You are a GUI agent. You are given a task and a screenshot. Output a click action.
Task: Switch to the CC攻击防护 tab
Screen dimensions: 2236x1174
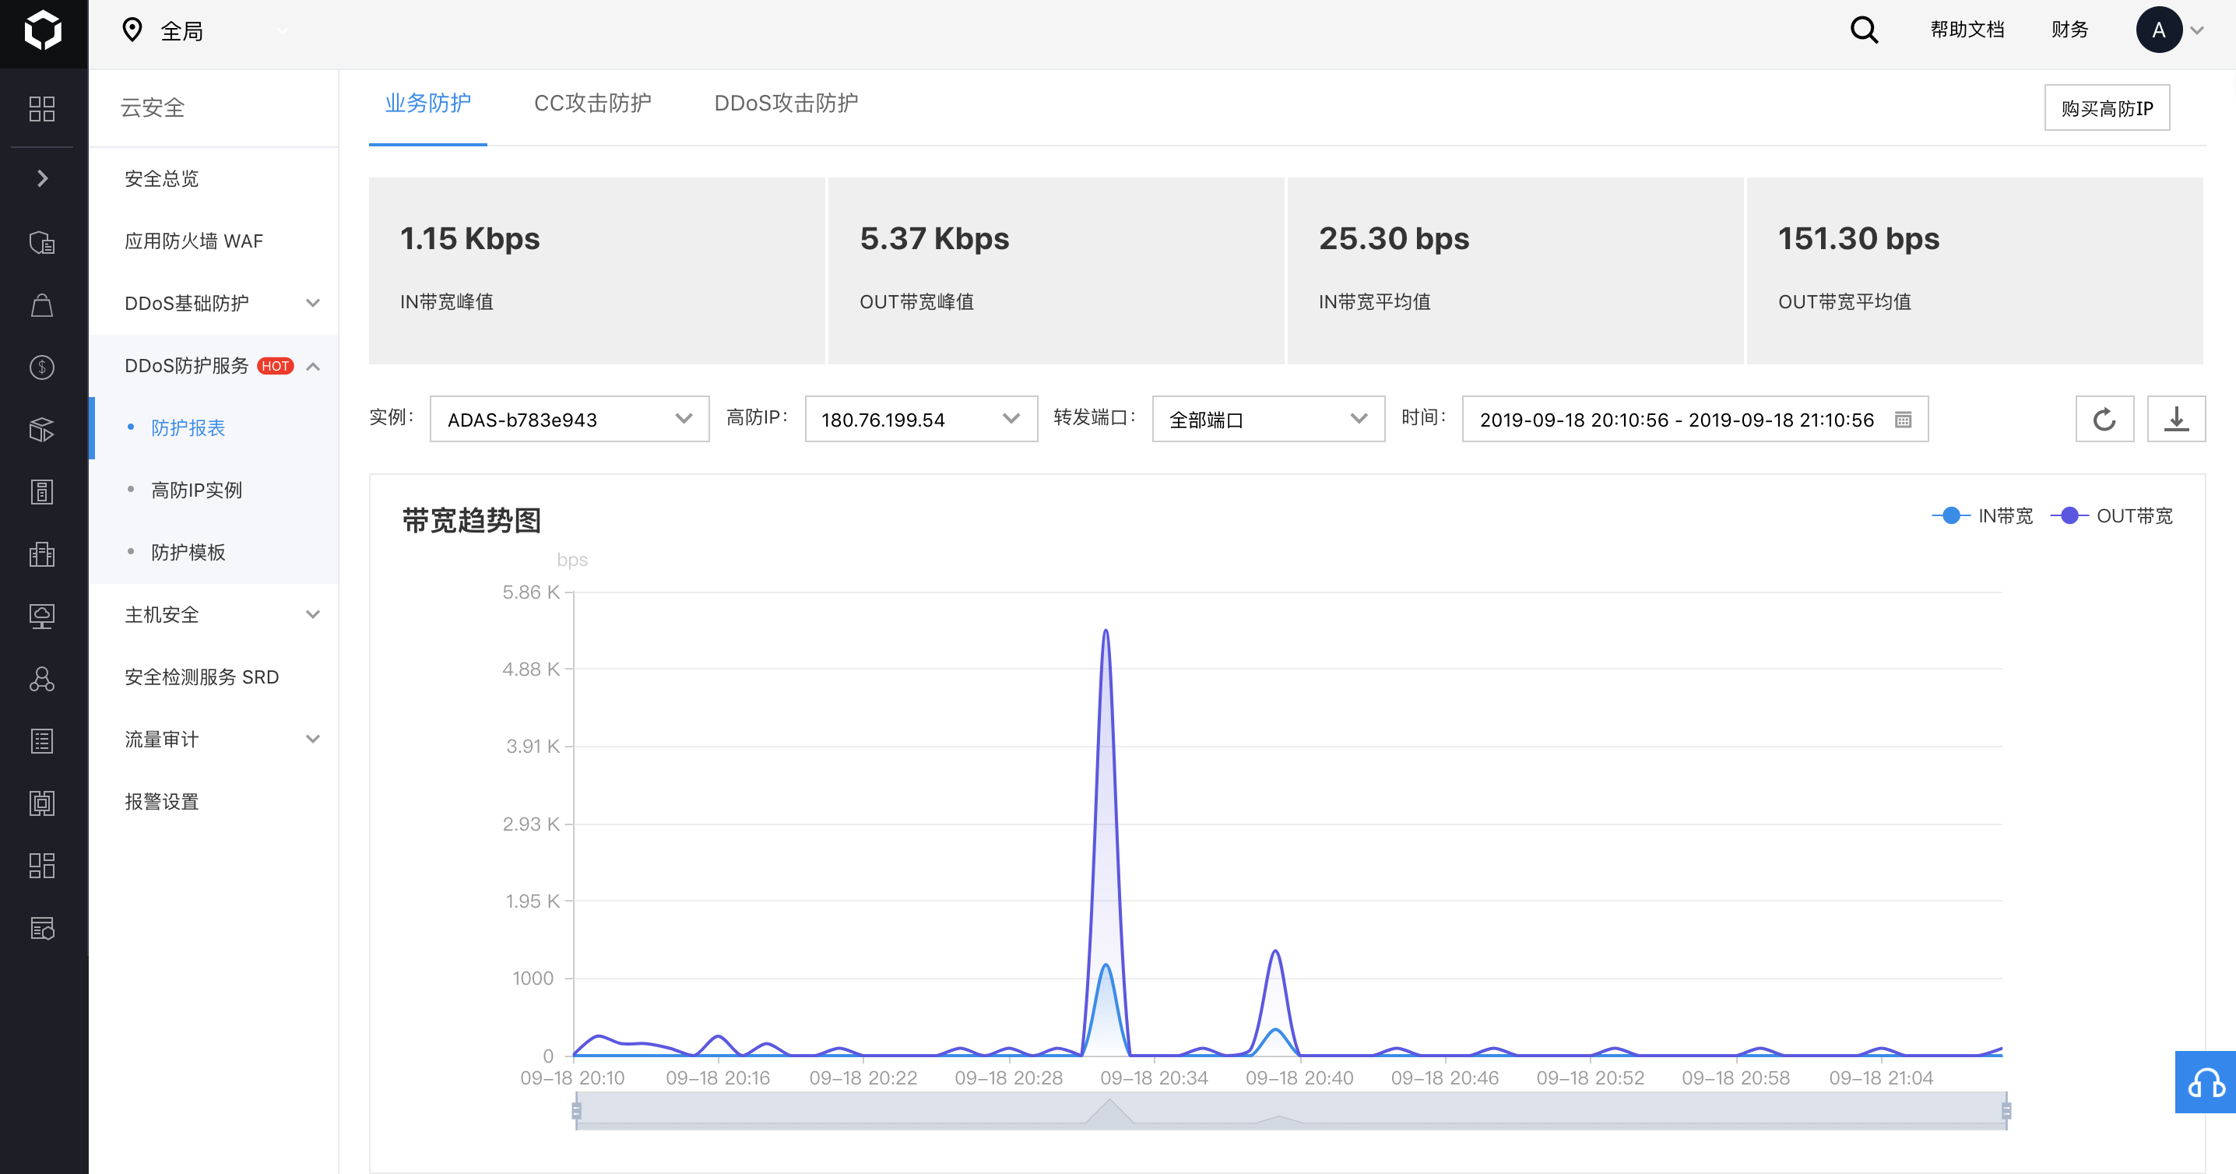point(592,104)
